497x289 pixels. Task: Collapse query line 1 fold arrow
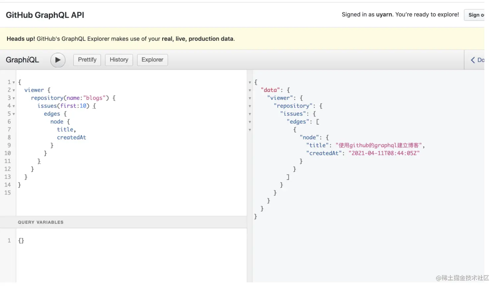(14, 82)
